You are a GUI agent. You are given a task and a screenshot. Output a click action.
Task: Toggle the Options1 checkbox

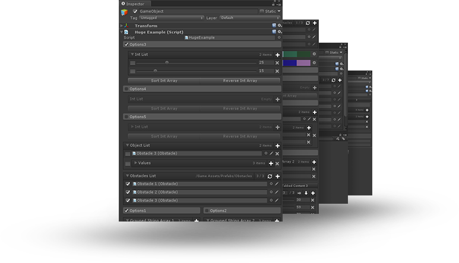pyautogui.click(x=126, y=210)
